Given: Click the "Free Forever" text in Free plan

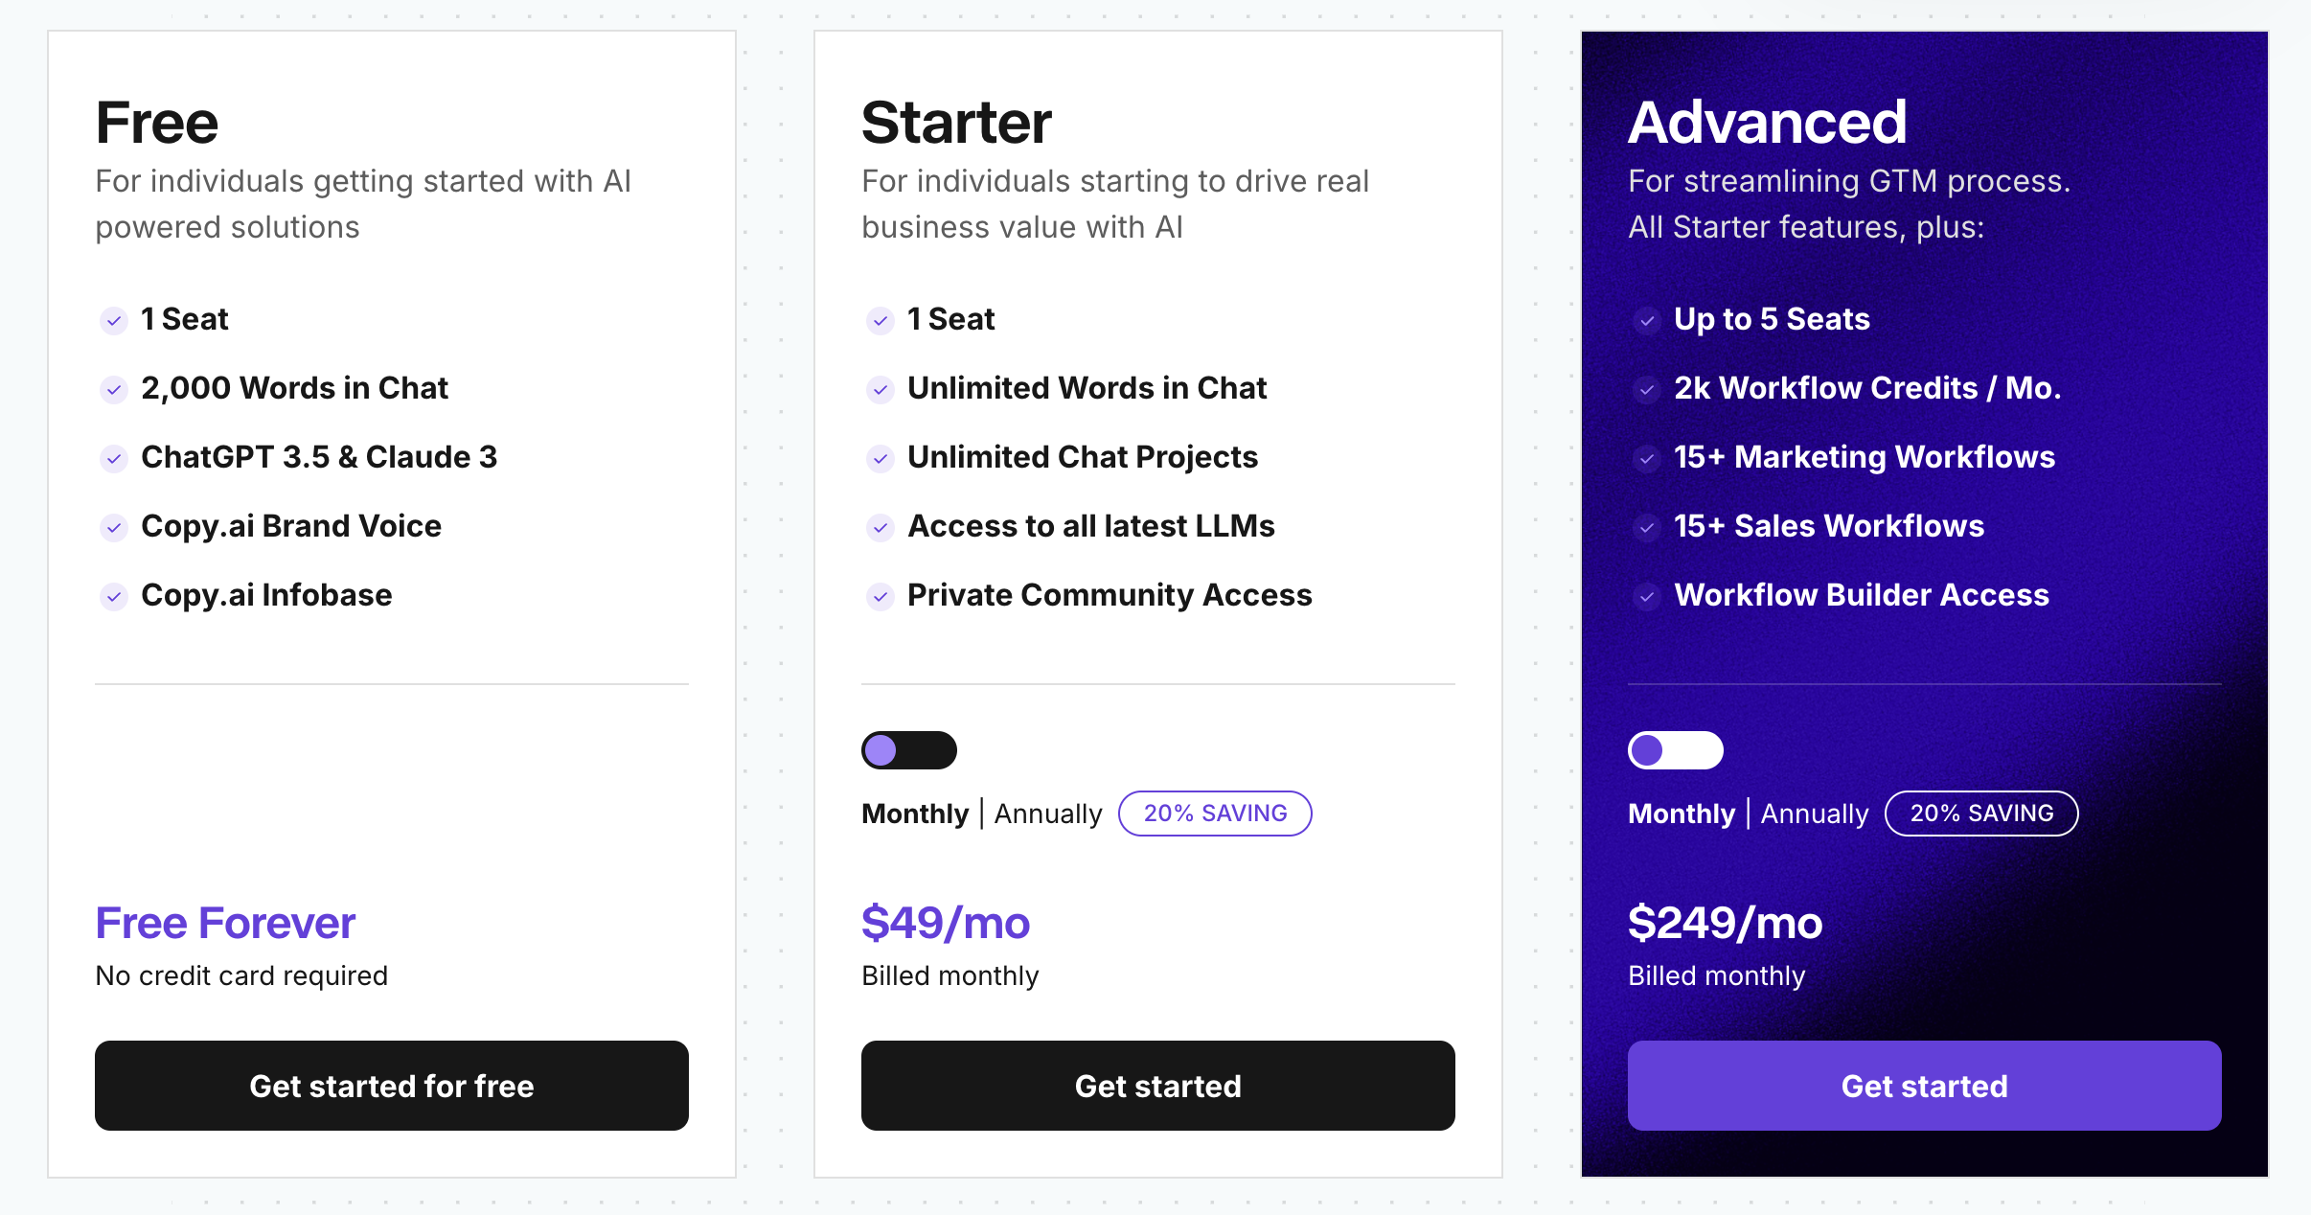Looking at the screenshot, I should point(224,923).
